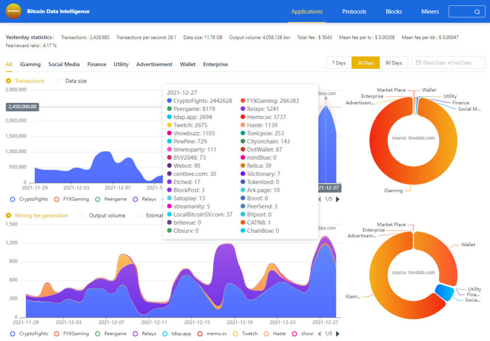490x341 pixels.
Task: Click the calendar icon in date range
Action: click(x=418, y=63)
